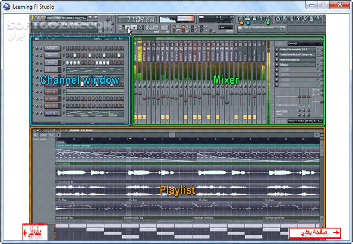
Task: Toggle Fruity Parametric EQ 2 enable LED
Action: click(x=318, y=49)
